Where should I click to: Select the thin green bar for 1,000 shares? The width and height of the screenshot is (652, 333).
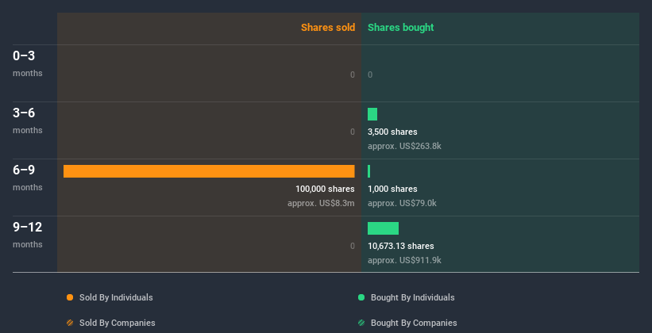(x=368, y=171)
